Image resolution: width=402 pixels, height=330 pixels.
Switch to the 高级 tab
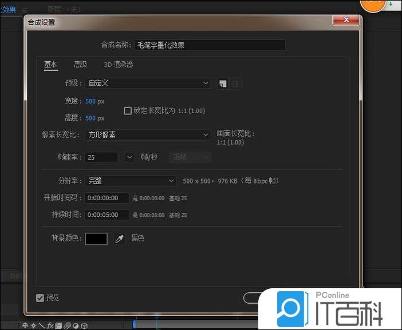click(81, 64)
